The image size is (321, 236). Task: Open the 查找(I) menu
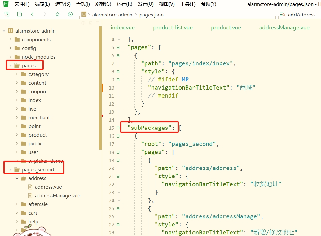pyautogui.click(x=83, y=4)
